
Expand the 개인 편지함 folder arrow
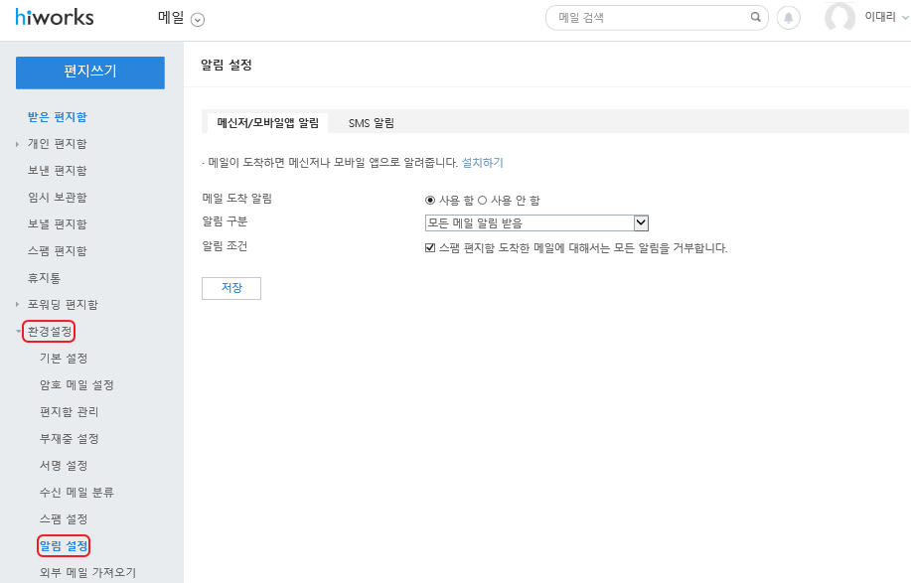point(17,144)
